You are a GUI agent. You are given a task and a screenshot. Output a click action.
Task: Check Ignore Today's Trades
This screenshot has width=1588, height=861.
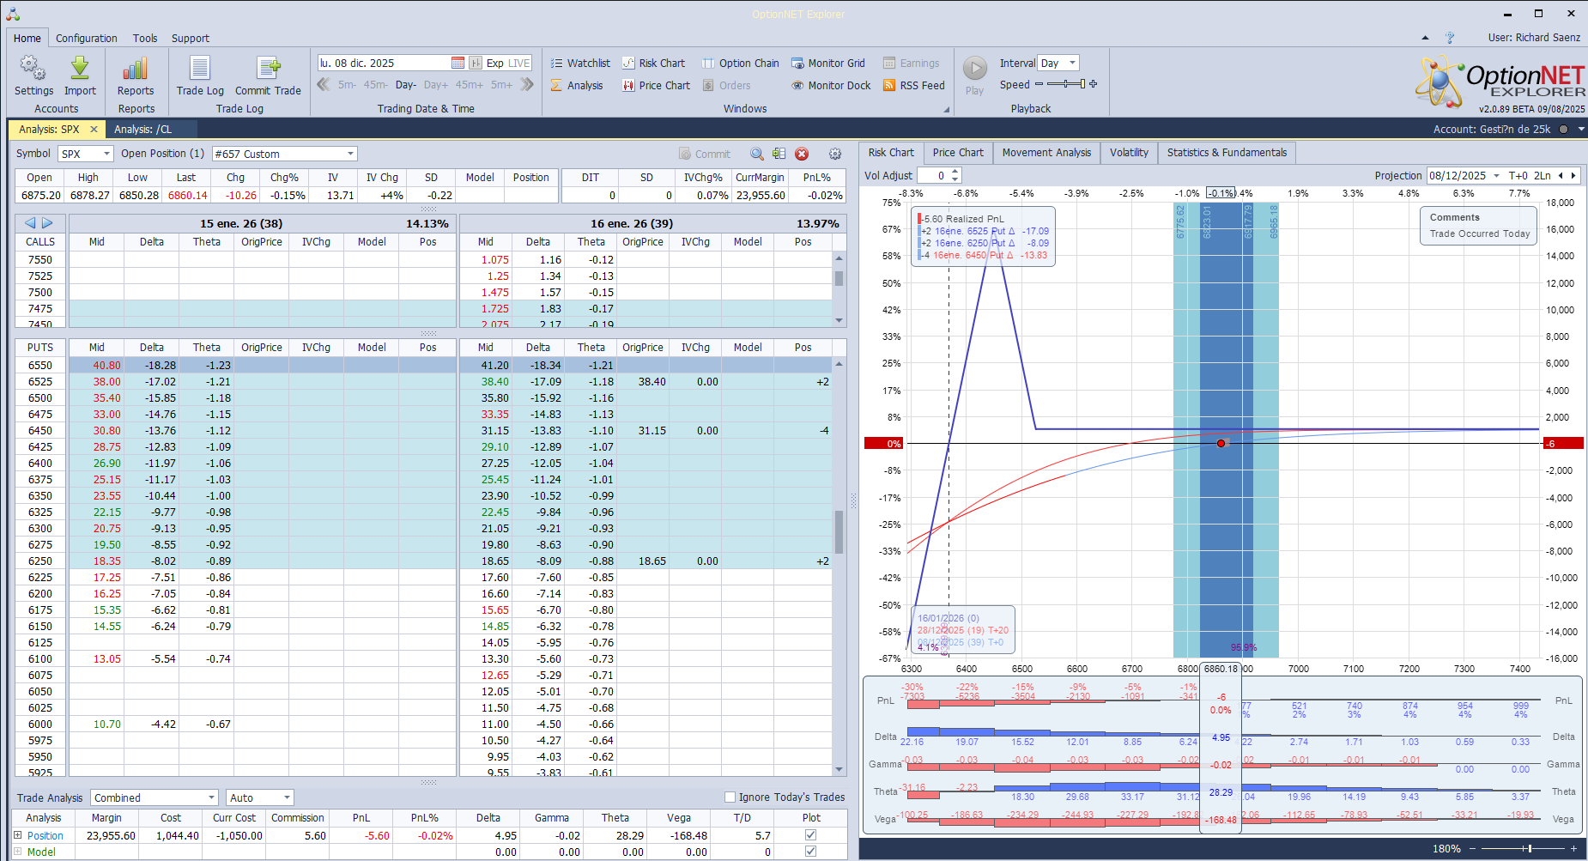pos(730,797)
